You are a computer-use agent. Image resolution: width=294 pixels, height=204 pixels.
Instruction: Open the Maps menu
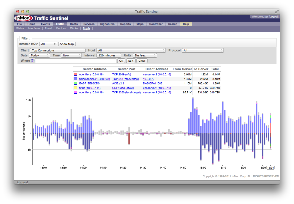140,24
